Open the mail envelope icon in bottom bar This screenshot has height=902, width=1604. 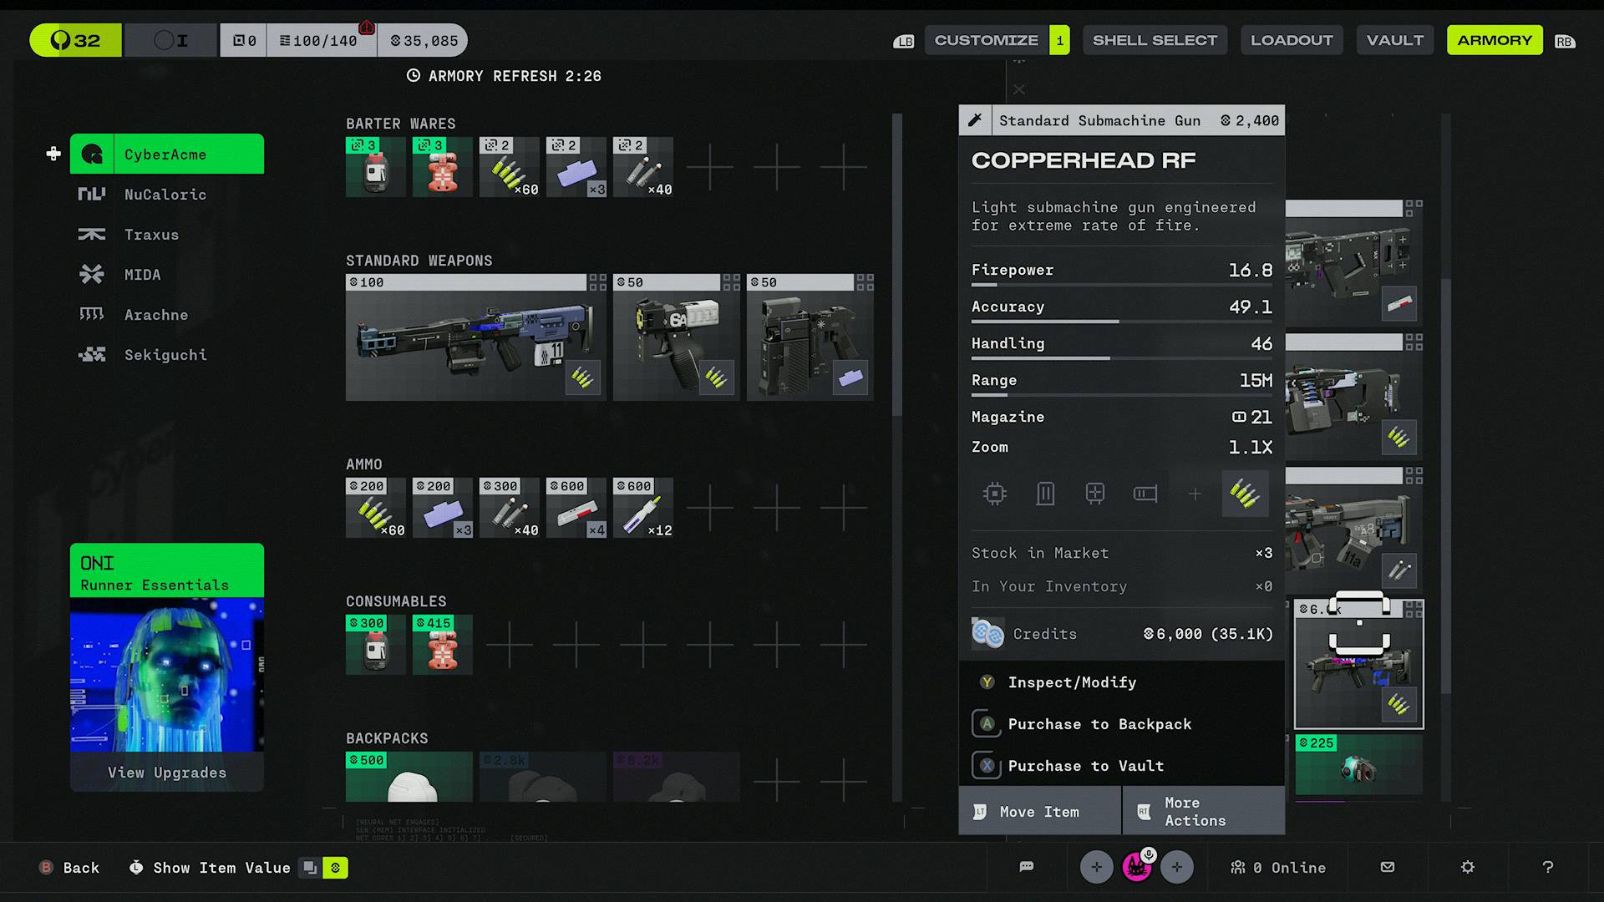click(1386, 867)
